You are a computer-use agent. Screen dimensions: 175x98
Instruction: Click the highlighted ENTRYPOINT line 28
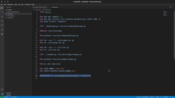coord(65,76)
